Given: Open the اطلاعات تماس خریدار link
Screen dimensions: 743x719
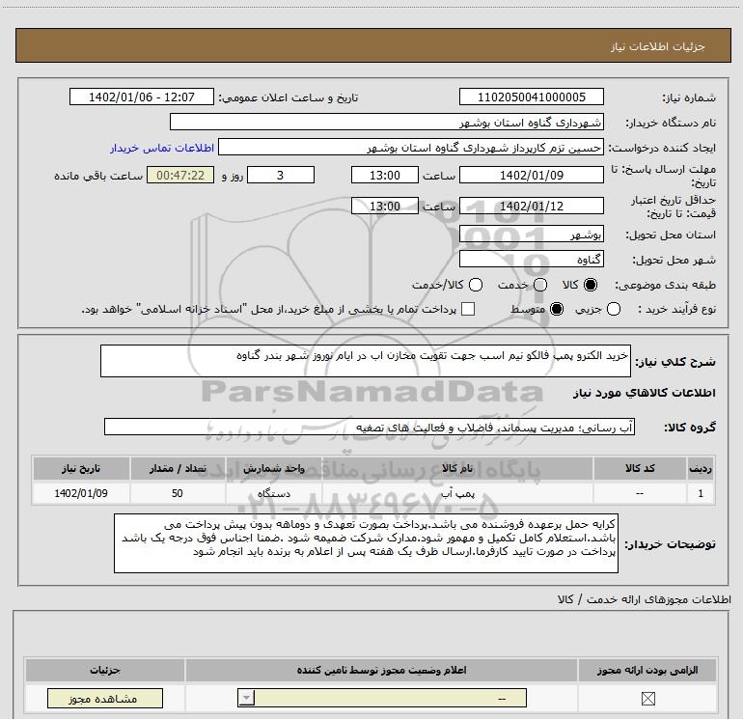Looking at the screenshot, I should (162, 148).
